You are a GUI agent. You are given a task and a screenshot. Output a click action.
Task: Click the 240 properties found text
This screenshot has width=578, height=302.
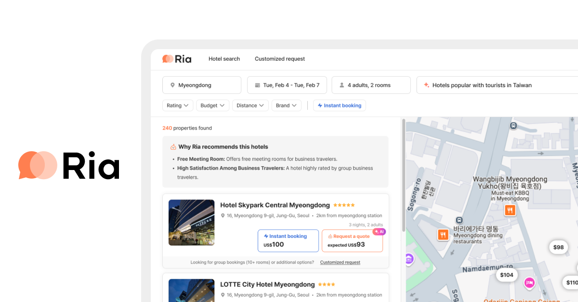tap(187, 128)
